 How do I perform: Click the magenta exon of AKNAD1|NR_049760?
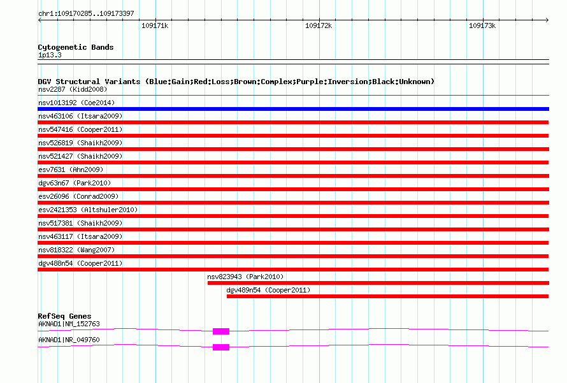tap(221, 347)
